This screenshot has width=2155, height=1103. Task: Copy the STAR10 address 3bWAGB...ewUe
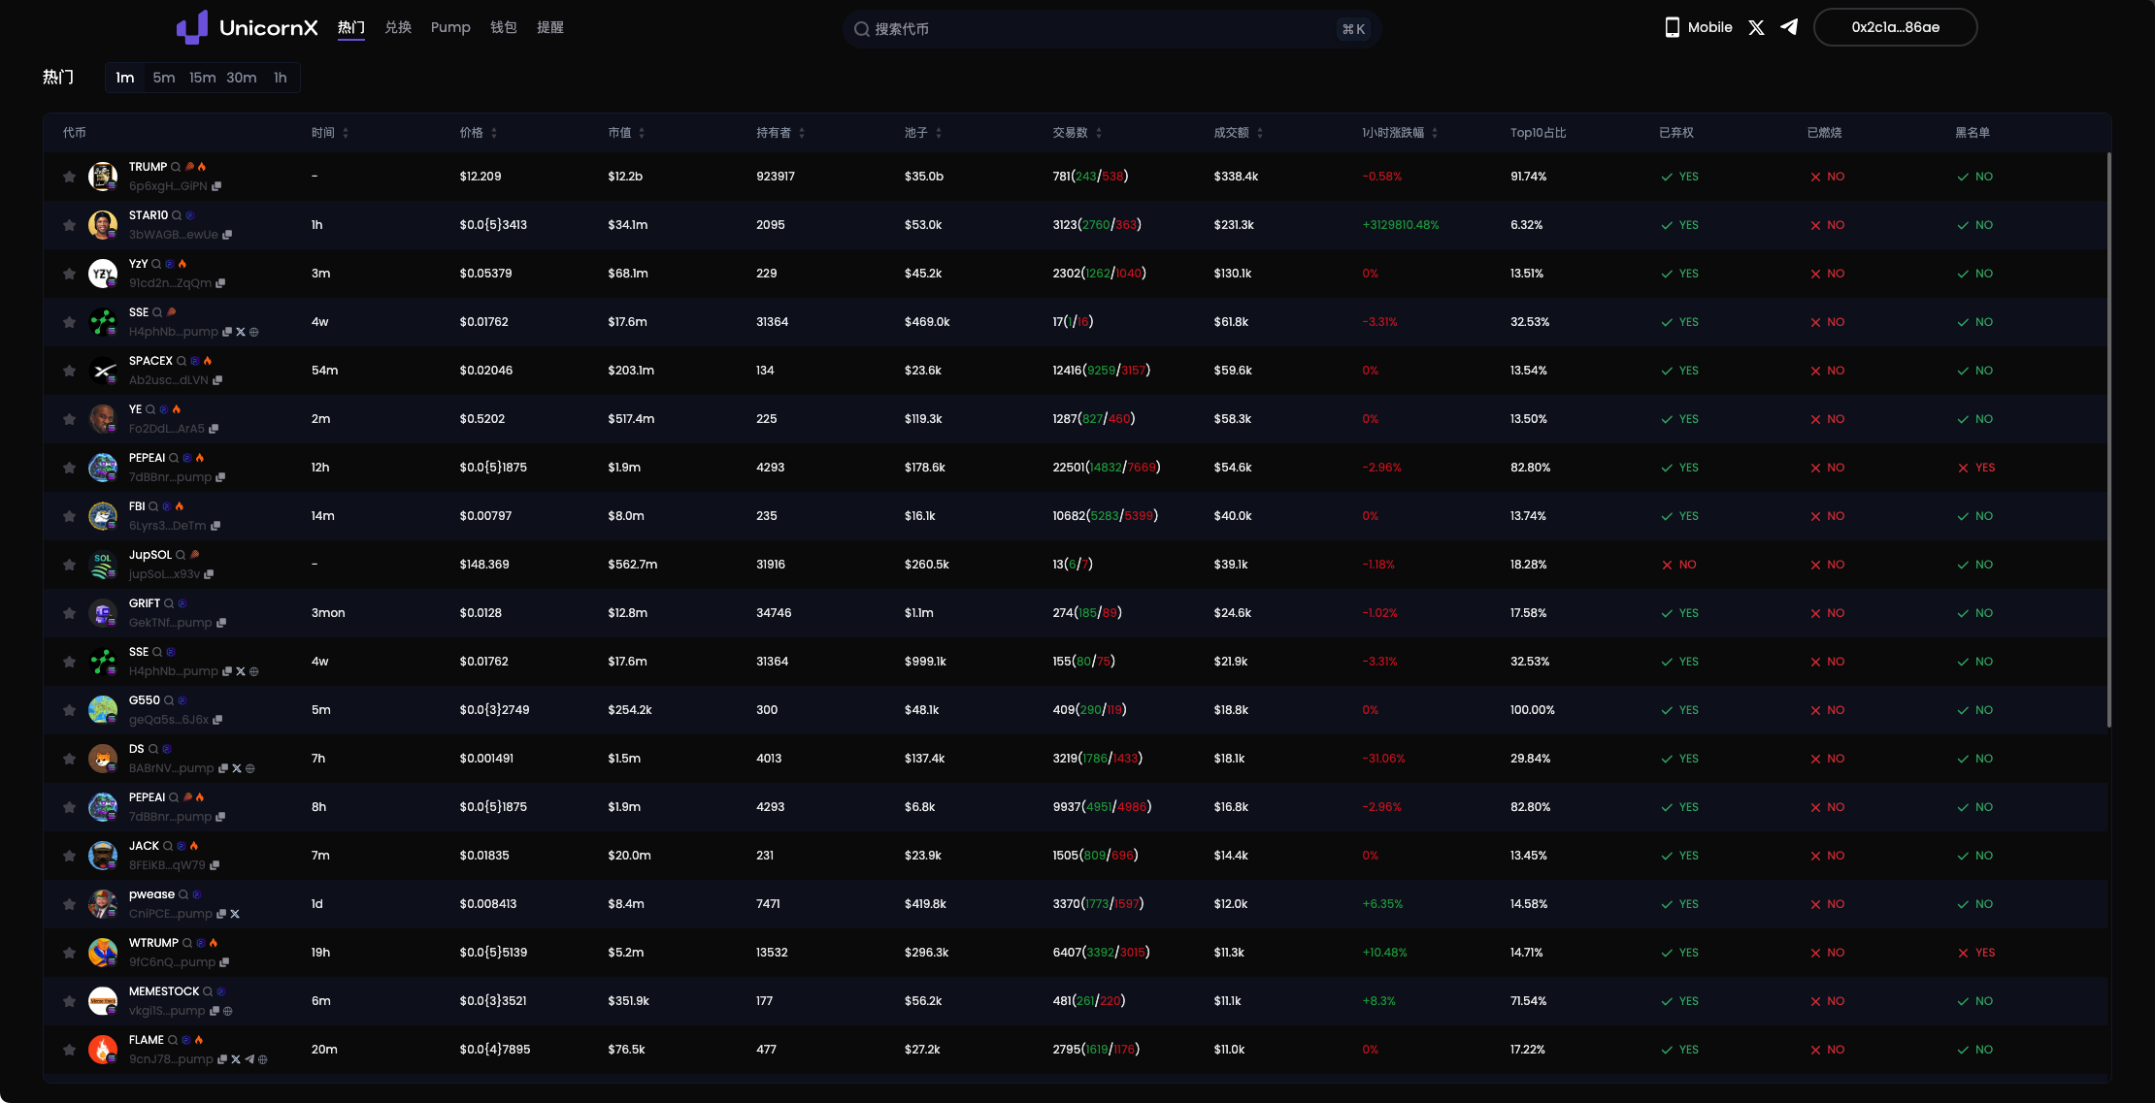pyautogui.click(x=227, y=235)
